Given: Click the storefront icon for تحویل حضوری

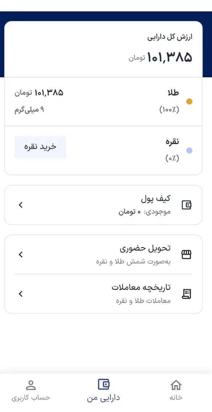Looking at the screenshot, I should (187, 254).
